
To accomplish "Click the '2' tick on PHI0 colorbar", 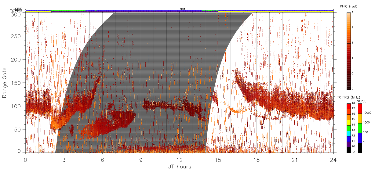I will [353, 27].
